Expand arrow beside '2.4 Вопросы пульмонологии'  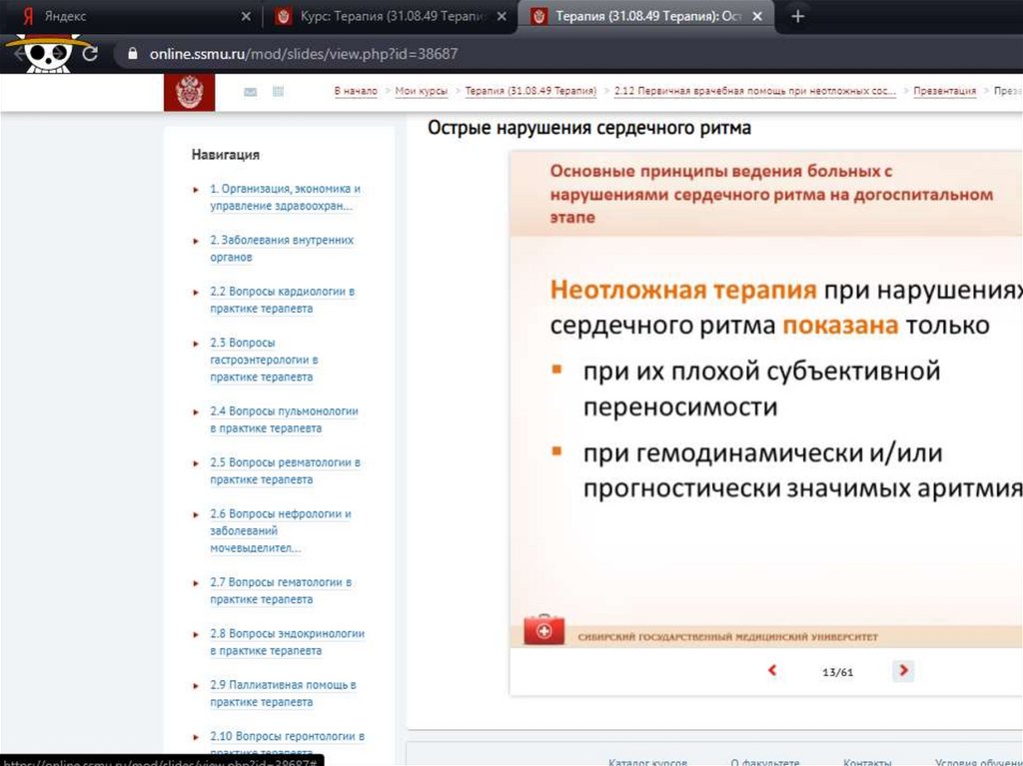(196, 411)
